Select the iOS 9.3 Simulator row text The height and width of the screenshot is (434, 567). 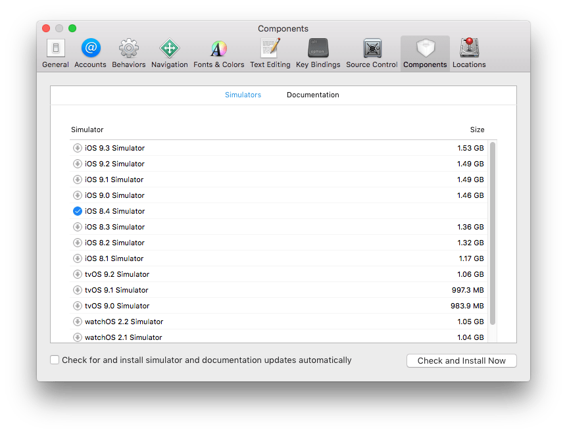(114, 148)
